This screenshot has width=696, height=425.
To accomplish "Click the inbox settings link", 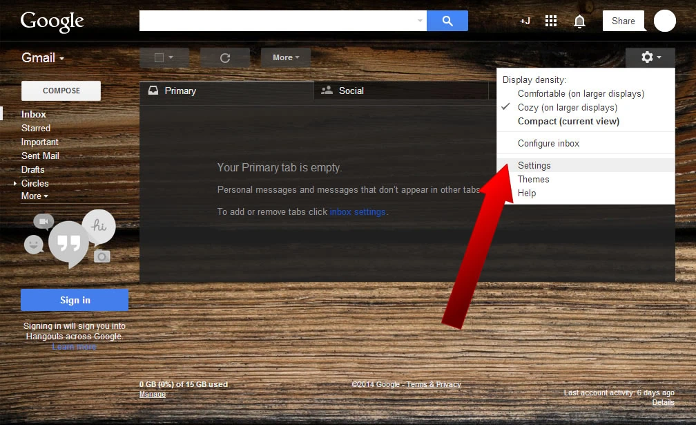I will 357,211.
